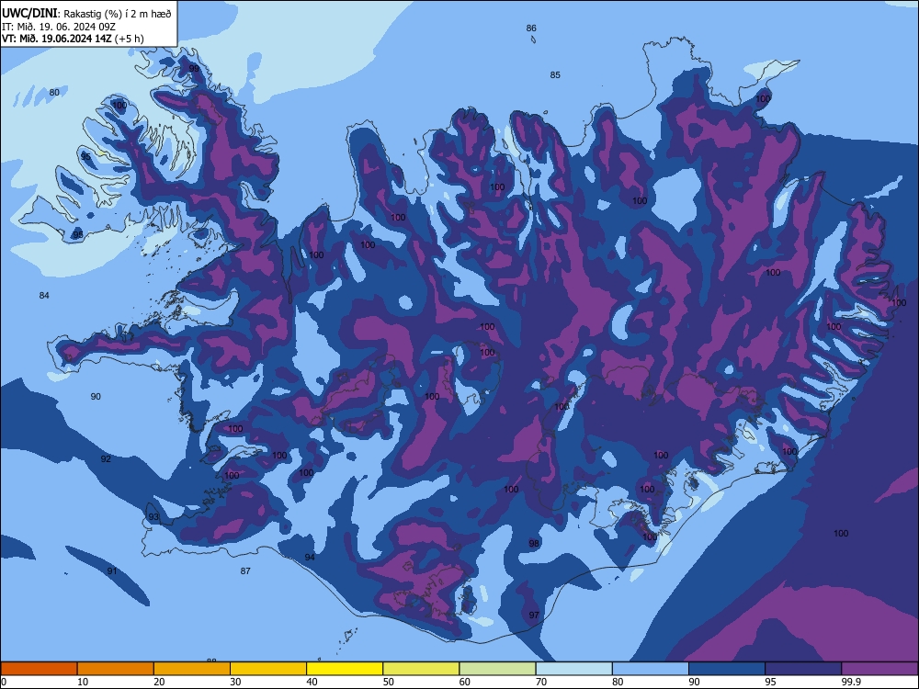This screenshot has width=919, height=689.
Task: Click the medium blue 90–95 legend swatch
Action: [727, 669]
